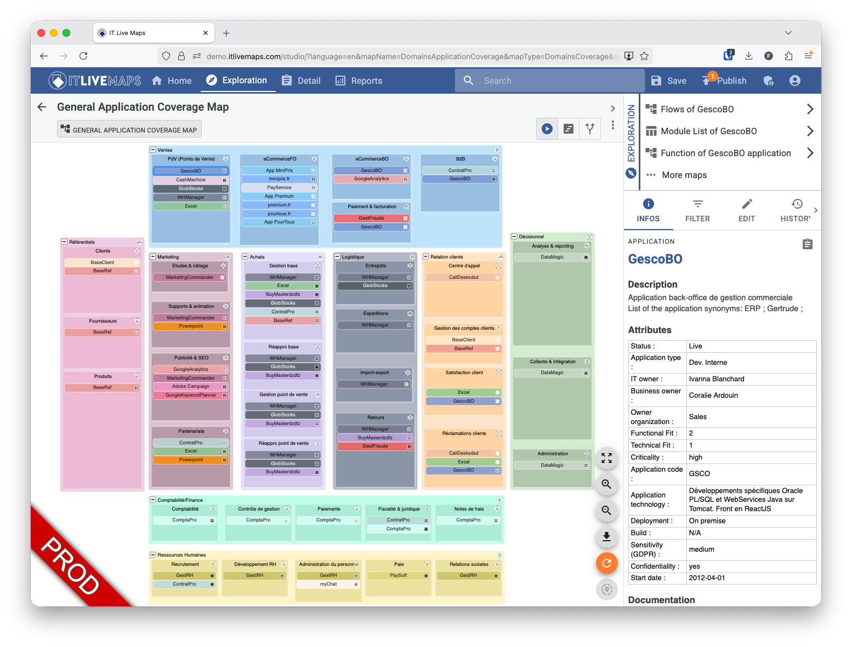This screenshot has height=647, width=852.
Task: Collapse the Ventes domain group
Action: [x=153, y=150]
